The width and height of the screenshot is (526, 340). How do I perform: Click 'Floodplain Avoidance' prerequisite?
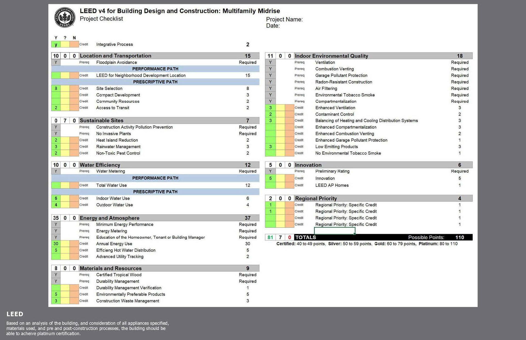[x=116, y=62]
